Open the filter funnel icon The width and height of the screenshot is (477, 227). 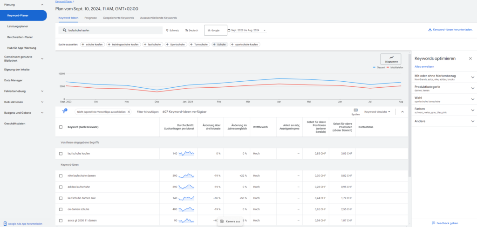[64, 111]
